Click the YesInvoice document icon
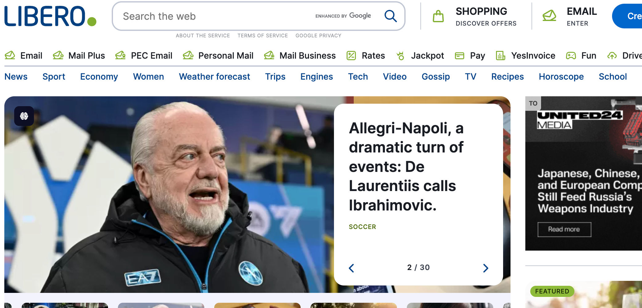 pyautogui.click(x=500, y=56)
